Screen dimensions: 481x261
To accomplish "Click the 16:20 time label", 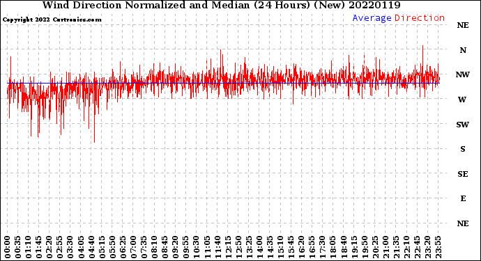I will point(301,247).
